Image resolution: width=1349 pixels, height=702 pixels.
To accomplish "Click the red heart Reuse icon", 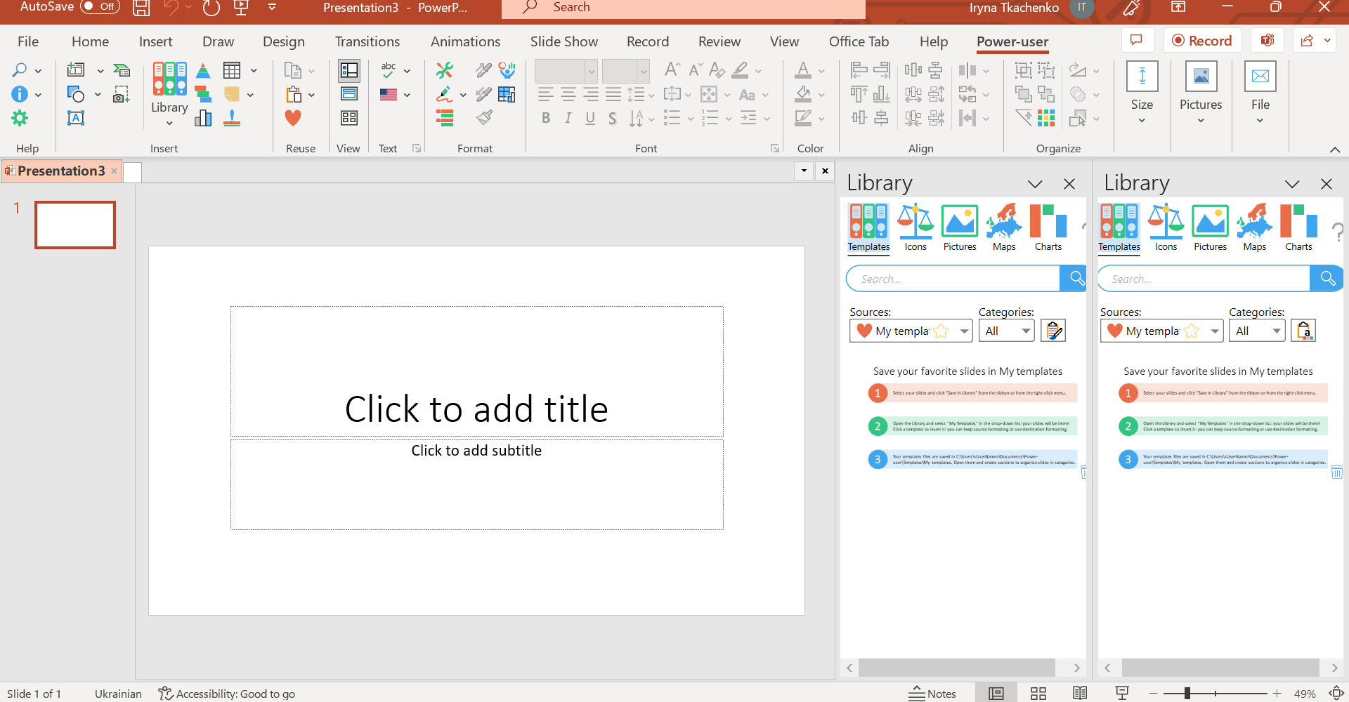I will [x=293, y=118].
